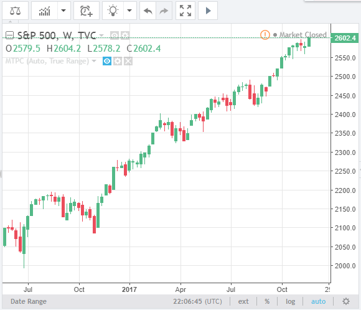Open S&P 500 series settings gear
The image size is (361, 310).
pyautogui.click(x=125, y=35)
